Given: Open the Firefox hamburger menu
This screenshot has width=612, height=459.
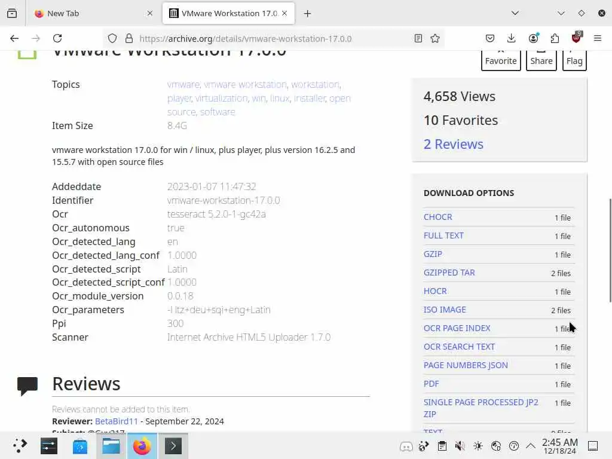Looking at the screenshot, I should click(598, 38).
